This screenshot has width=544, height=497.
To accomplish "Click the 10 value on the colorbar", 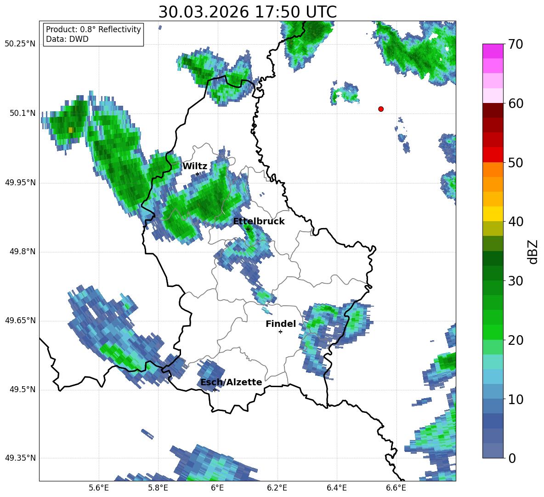I will 516,399.
